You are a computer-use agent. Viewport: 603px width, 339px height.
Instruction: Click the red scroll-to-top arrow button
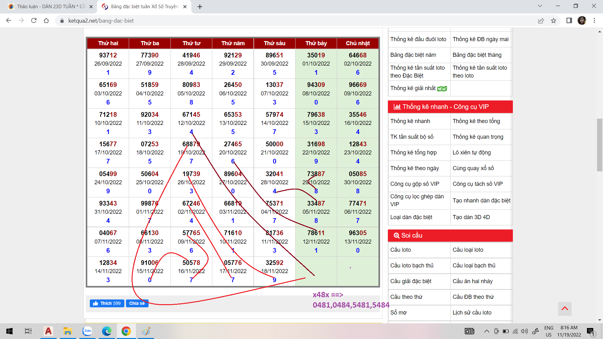(565, 309)
